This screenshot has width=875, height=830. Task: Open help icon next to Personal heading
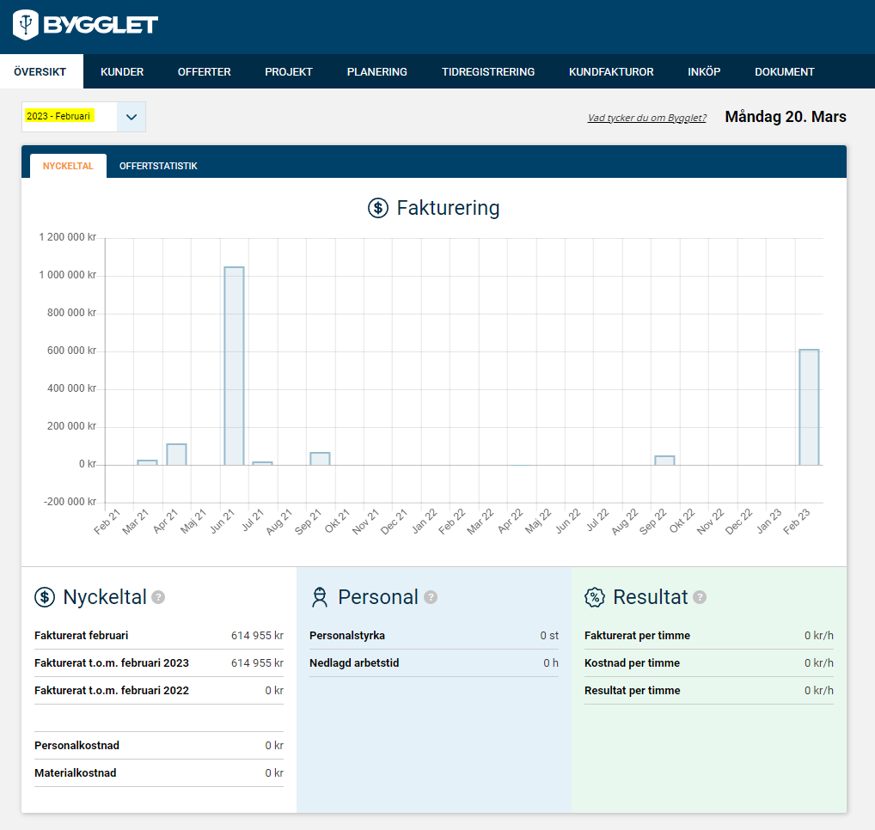[431, 597]
